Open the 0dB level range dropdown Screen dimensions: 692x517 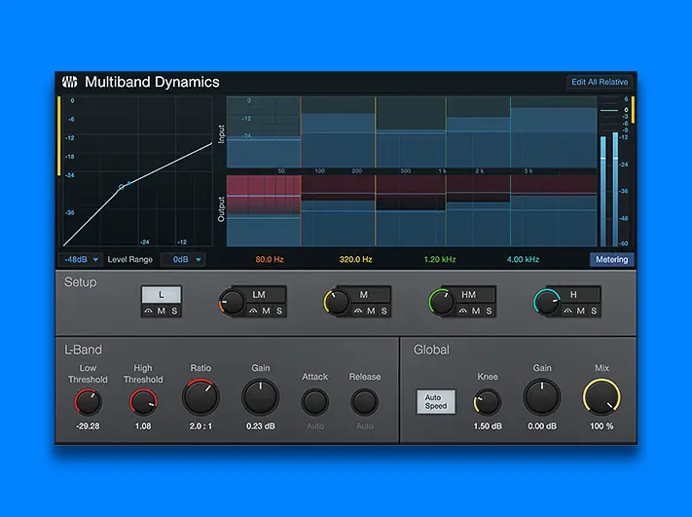click(185, 260)
